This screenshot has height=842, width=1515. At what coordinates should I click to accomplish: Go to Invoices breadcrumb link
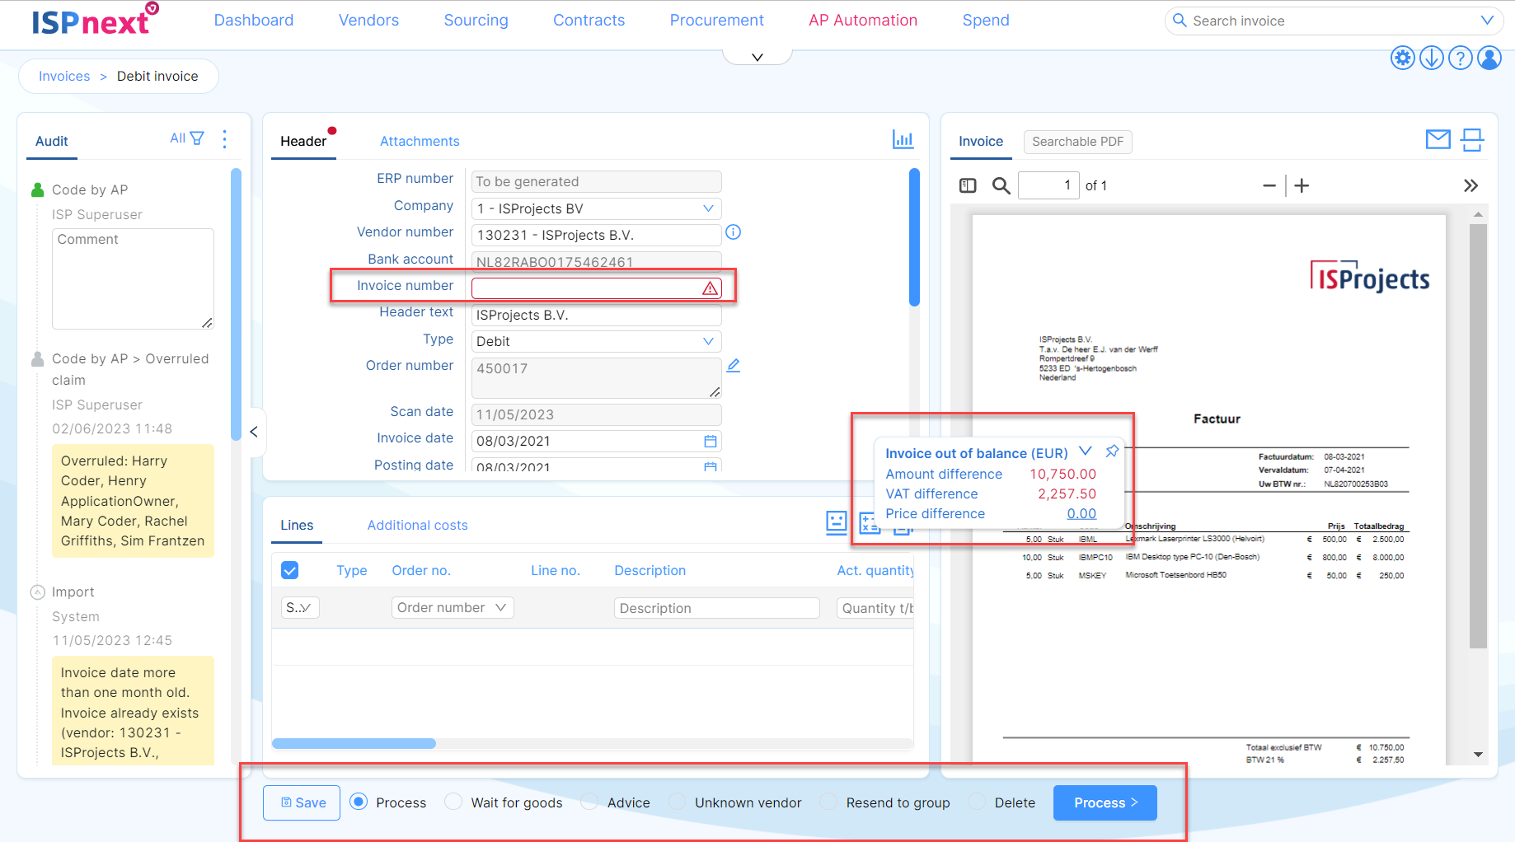tap(64, 77)
